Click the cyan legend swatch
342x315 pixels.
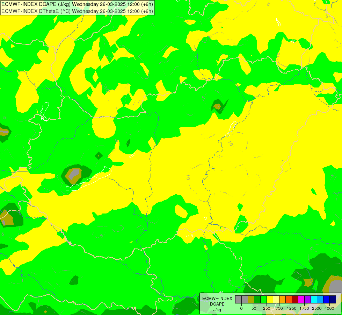[x=314, y=299]
